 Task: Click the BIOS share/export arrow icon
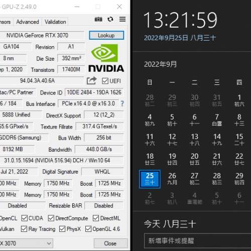point(91,81)
